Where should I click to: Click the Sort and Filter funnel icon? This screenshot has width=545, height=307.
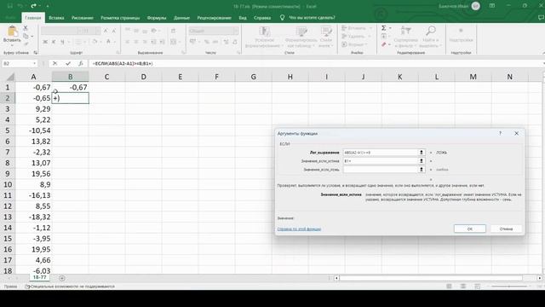click(405, 31)
